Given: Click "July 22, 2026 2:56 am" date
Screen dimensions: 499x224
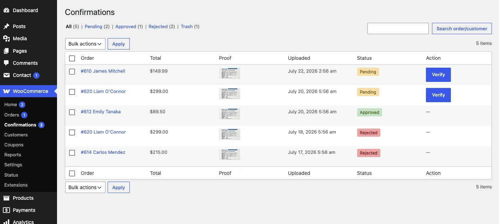Looking at the screenshot, I should click(x=312, y=71).
